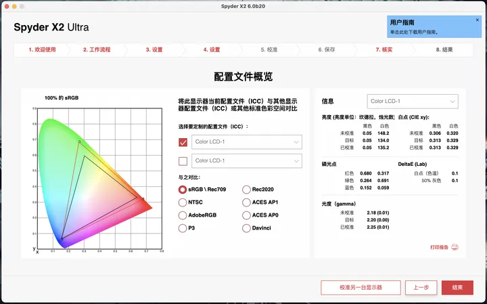Image resolution: width=487 pixels, height=304 pixels.
Task: Click the uncalibrated white luminance 148.2
Action: pyautogui.click(x=384, y=133)
